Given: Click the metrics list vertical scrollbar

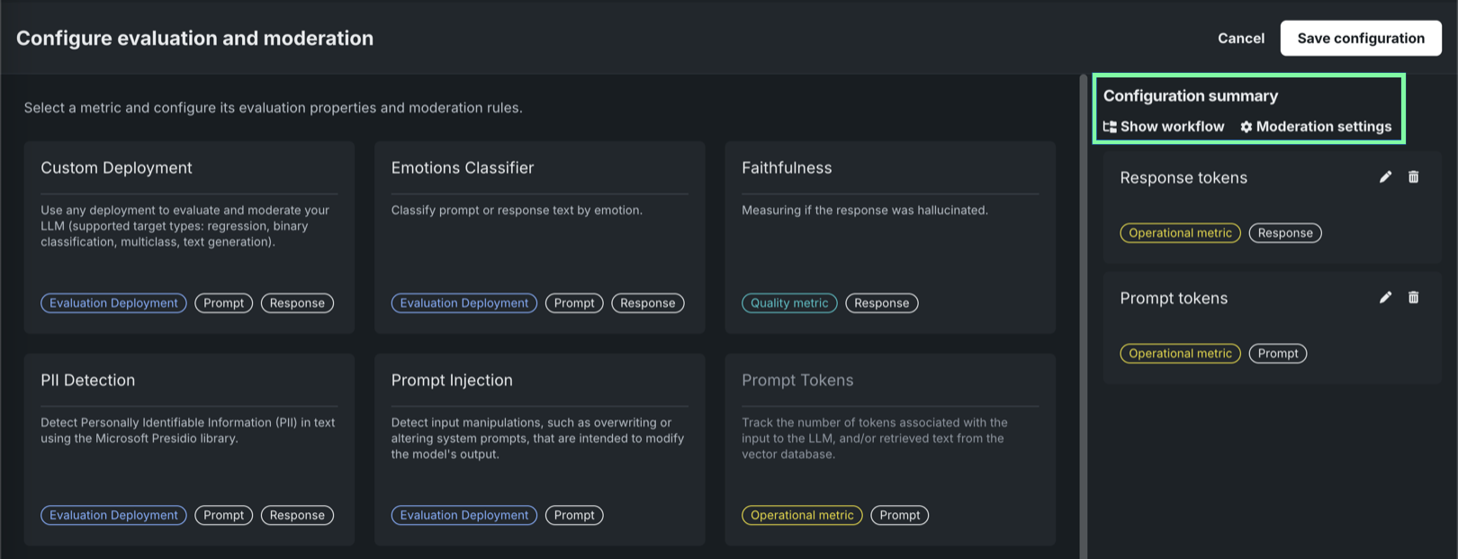Looking at the screenshot, I should 1084,315.
